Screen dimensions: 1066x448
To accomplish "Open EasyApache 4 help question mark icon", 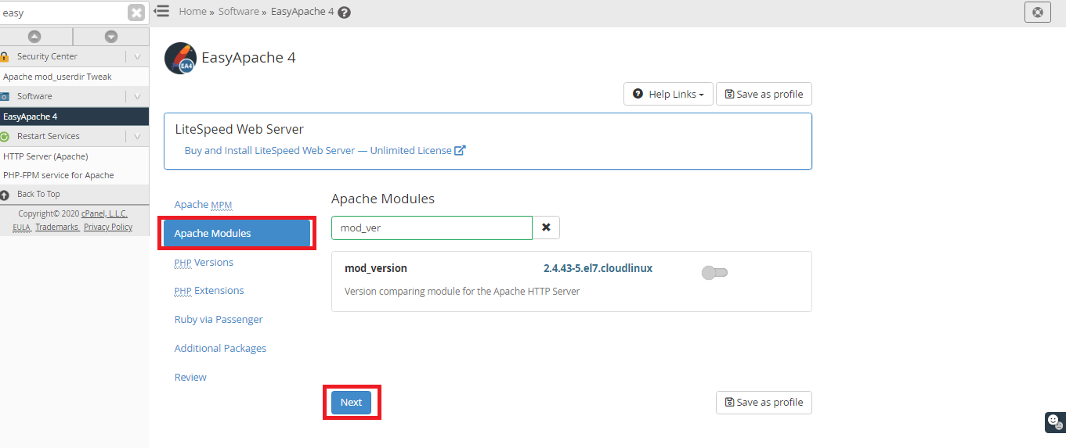I will (344, 12).
